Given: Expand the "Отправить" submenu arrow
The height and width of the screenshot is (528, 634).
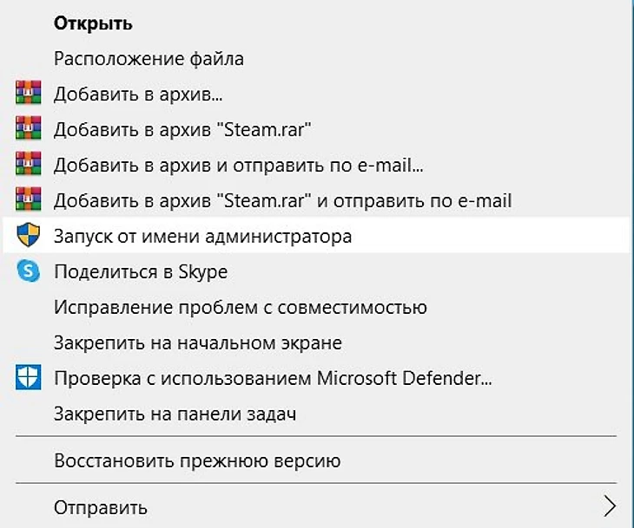Looking at the screenshot, I should click(x=610, y=506).
